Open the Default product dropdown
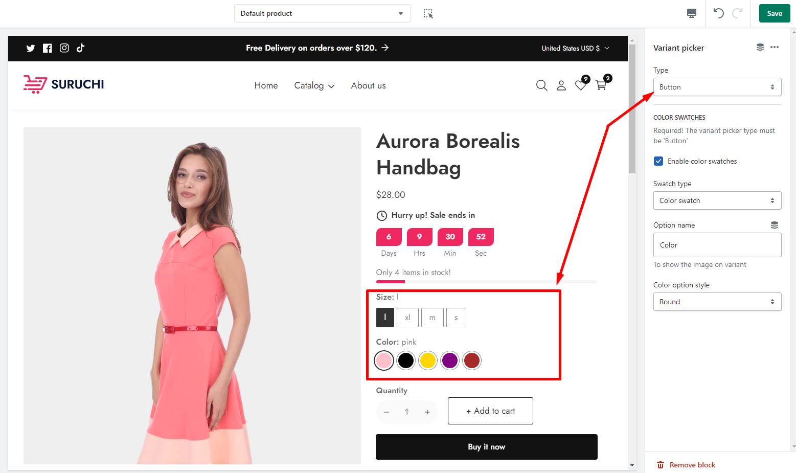The height and width of the screenshot is (473, 796). point(322,13)
